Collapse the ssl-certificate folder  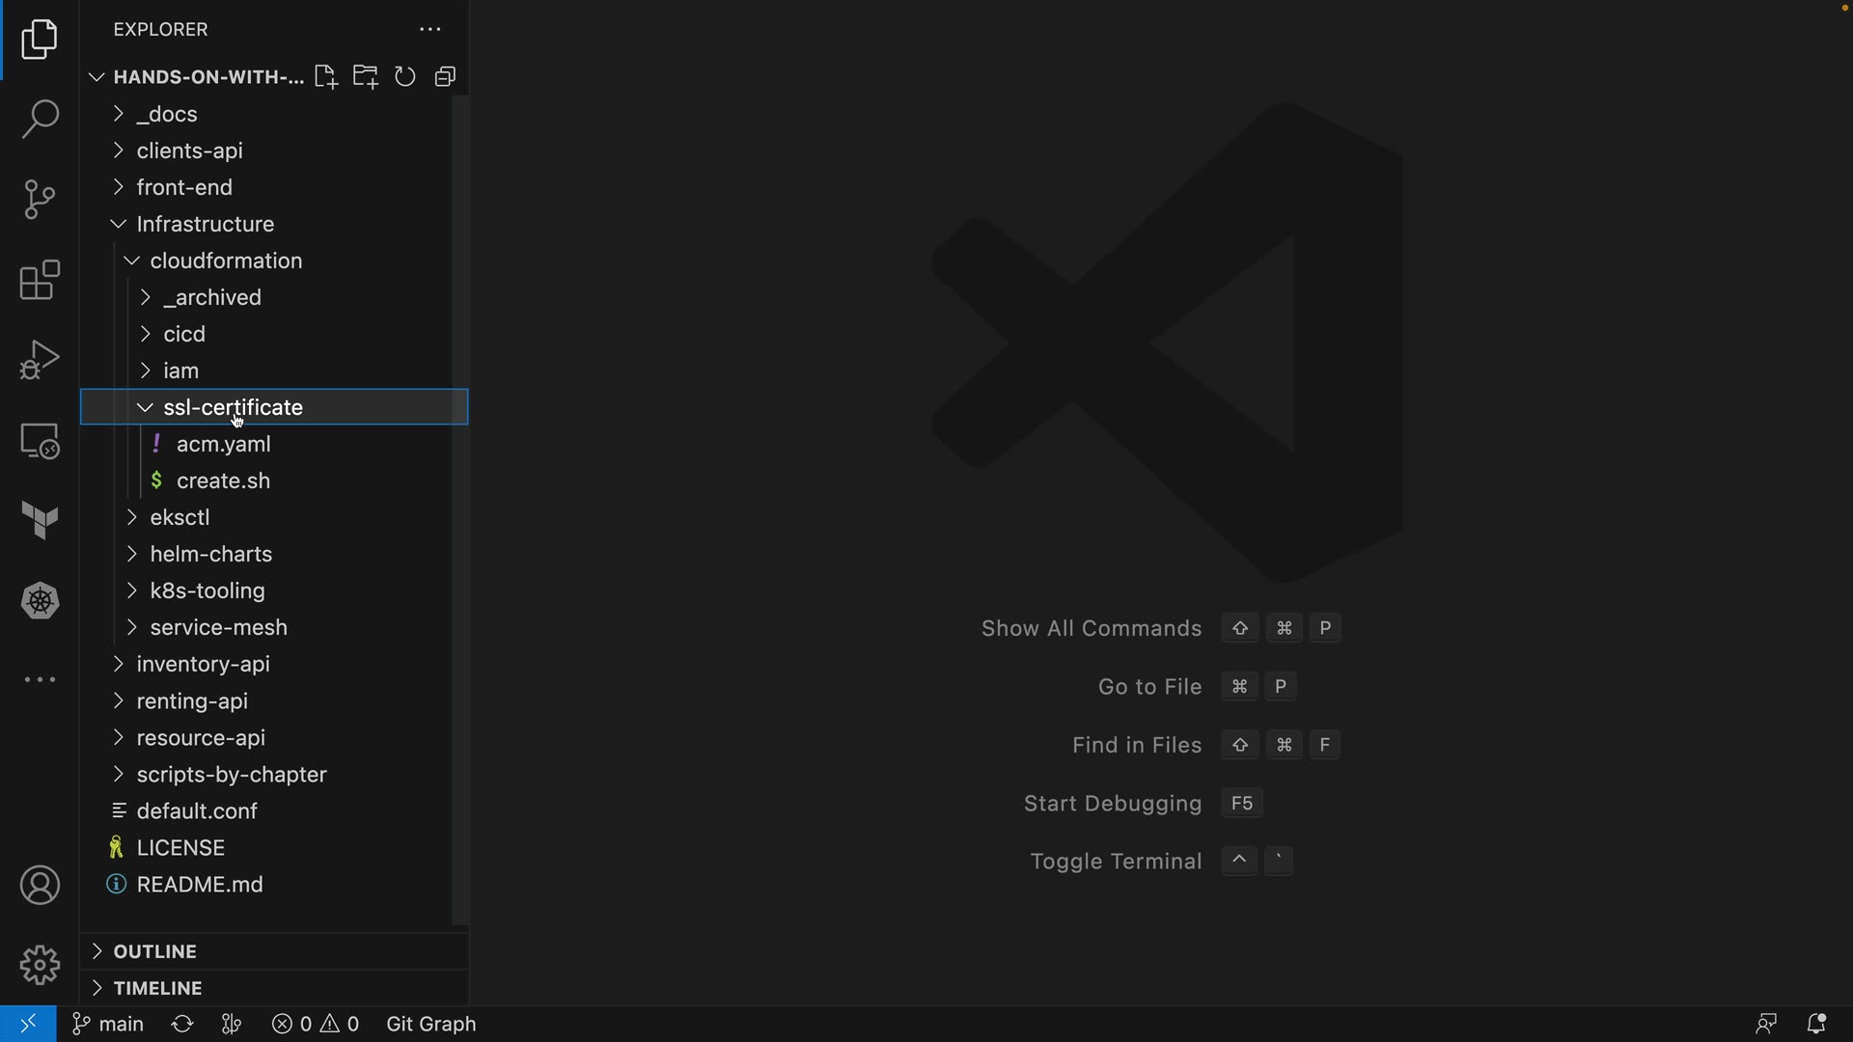point(145,407)
